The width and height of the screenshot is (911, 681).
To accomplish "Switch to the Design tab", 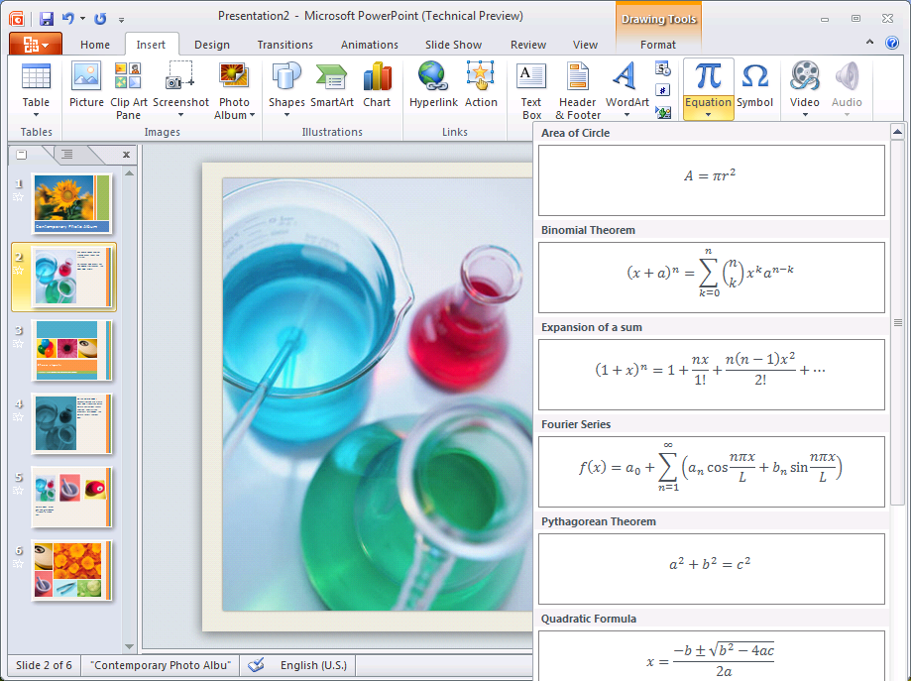I will (212, 45).
